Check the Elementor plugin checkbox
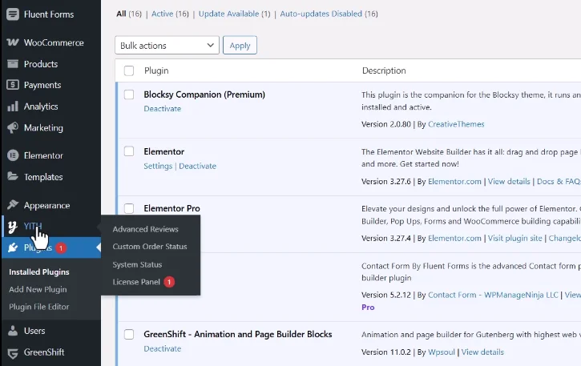This screenshot has height=366, width=581. 129,151
